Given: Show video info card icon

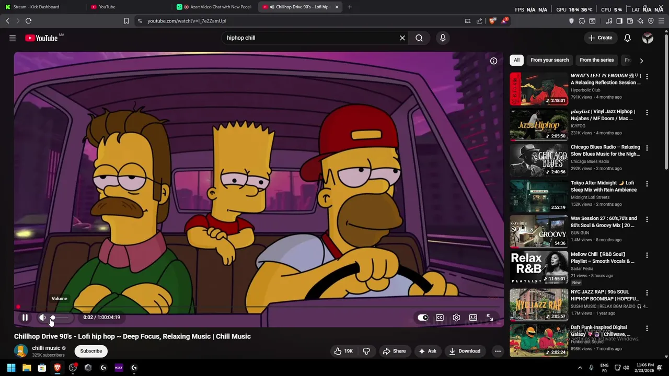Looking at the screenshot, I should 493,61.
